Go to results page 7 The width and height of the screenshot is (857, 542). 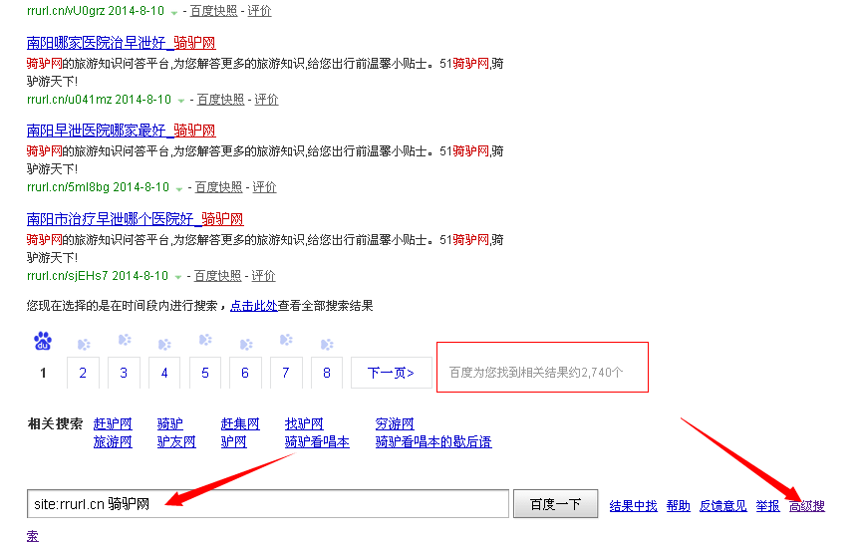pyautogui.click(x=285, y=373)
